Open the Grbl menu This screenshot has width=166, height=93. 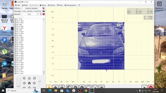[x=17, y=5]
